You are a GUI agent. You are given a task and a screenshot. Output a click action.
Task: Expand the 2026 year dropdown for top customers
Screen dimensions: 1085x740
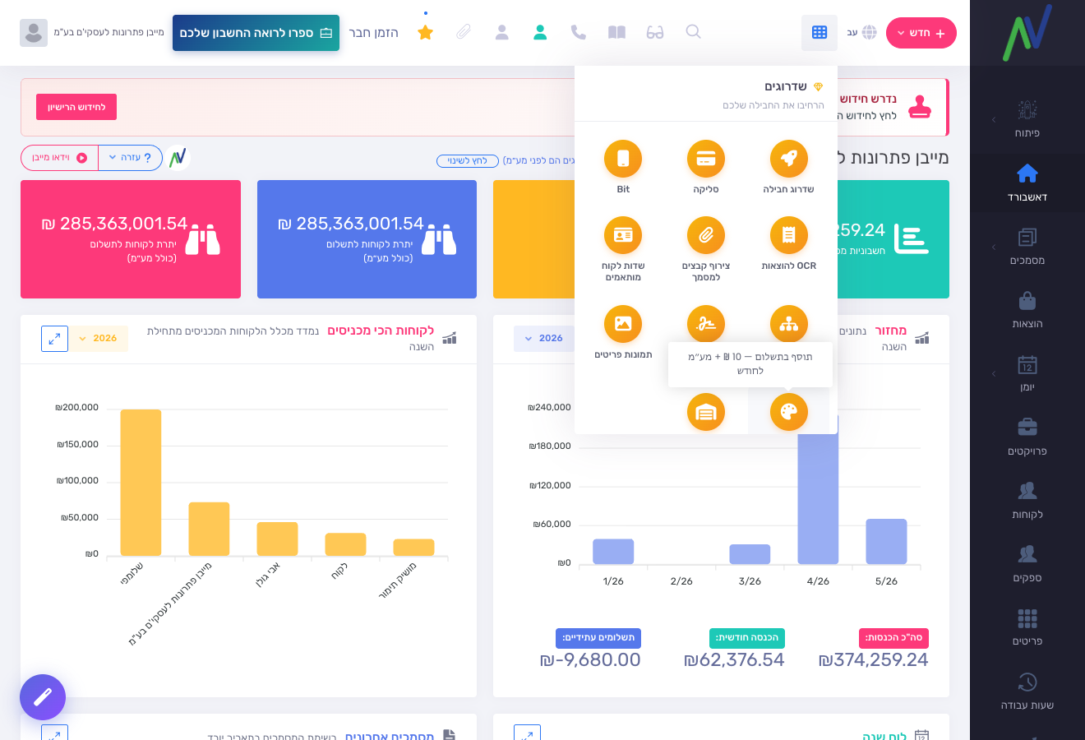98,339
